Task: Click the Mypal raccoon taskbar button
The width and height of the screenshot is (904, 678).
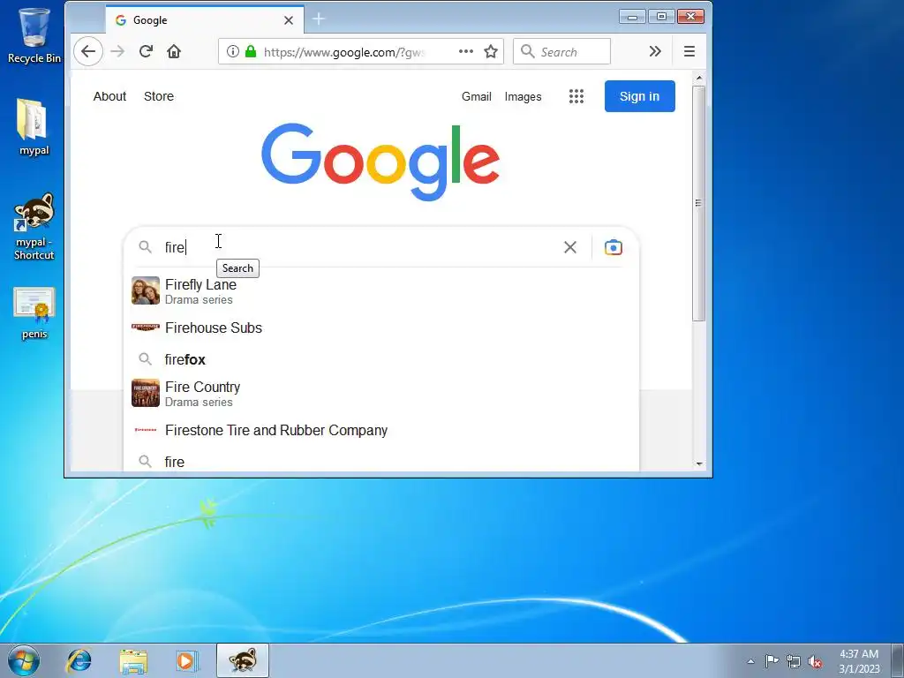Action: (243, 660)
